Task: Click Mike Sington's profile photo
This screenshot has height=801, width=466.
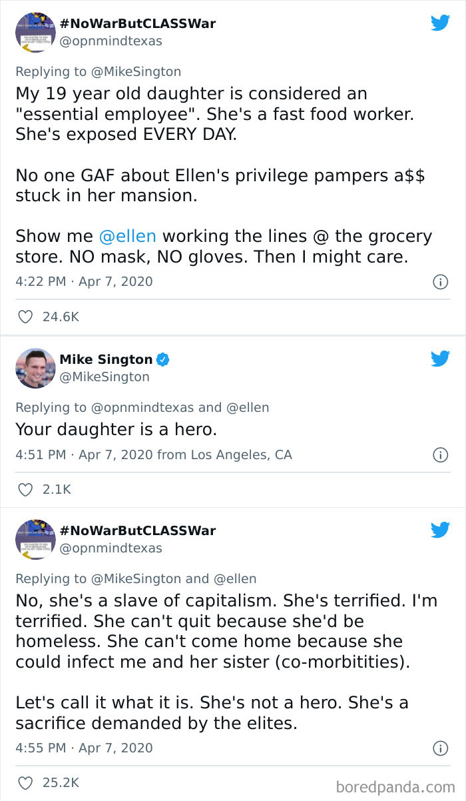Action: click(35, 368)
